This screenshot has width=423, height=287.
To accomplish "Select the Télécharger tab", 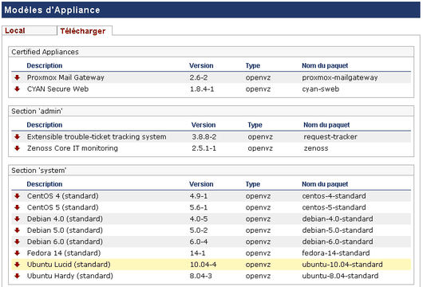I will tap(85, 31).
